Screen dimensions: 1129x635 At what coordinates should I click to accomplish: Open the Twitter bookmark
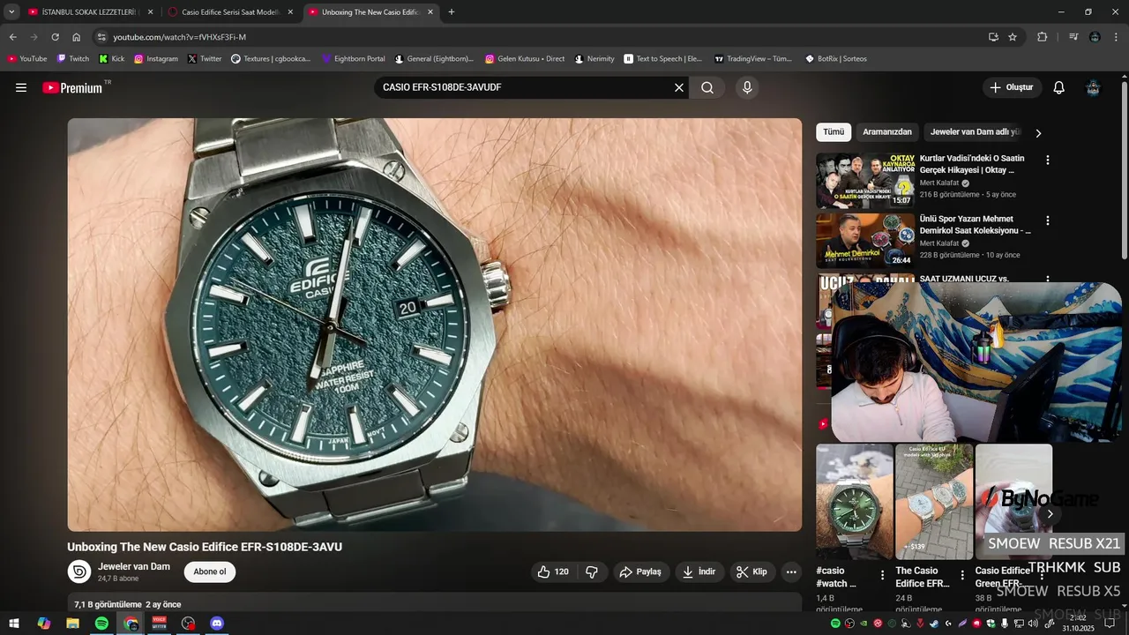(205, 59)
